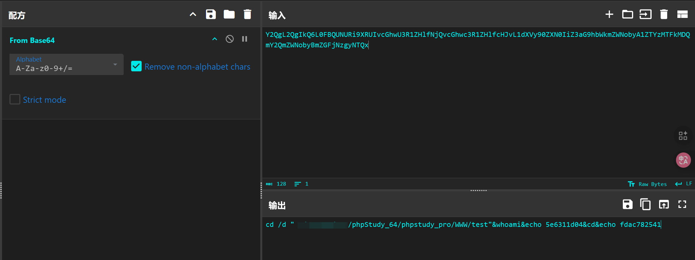
Task: Load a recipe using the folder icon
Action: point(229,15)
